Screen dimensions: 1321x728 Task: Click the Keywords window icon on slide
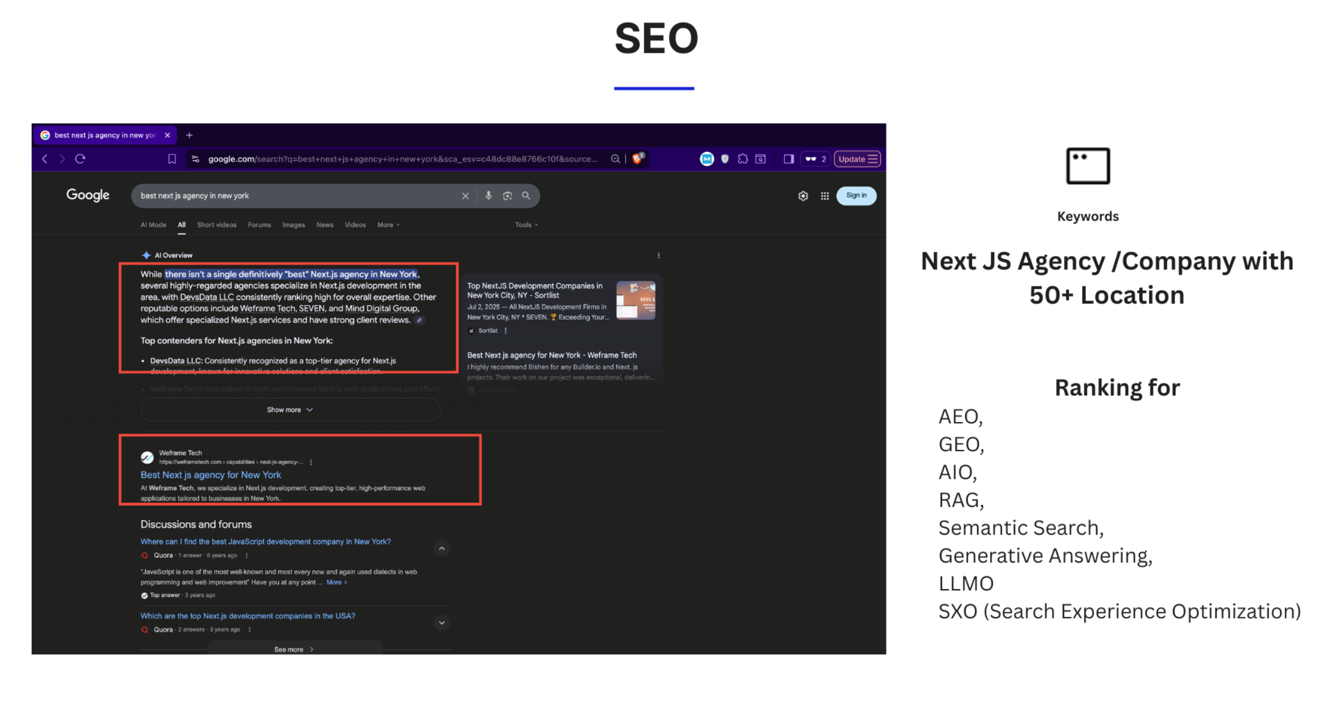1088,166
